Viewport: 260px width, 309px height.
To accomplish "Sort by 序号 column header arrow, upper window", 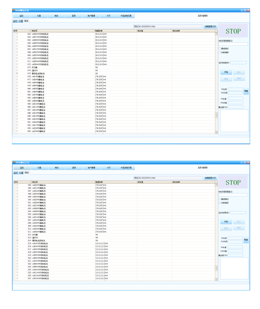I will [30, 31].
